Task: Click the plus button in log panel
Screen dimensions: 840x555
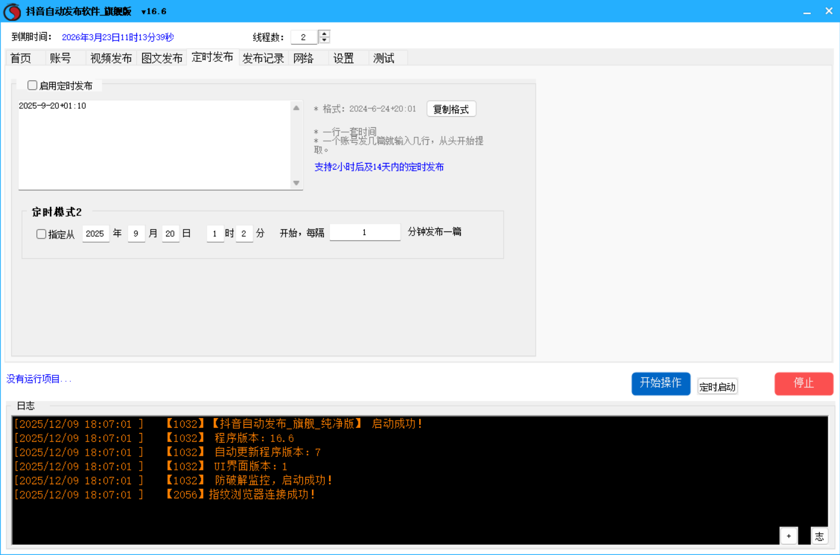Action: pyautogui.click(x=788, y=536)
